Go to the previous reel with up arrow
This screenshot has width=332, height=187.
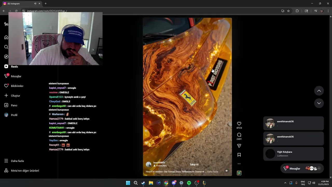coord(319,91)
